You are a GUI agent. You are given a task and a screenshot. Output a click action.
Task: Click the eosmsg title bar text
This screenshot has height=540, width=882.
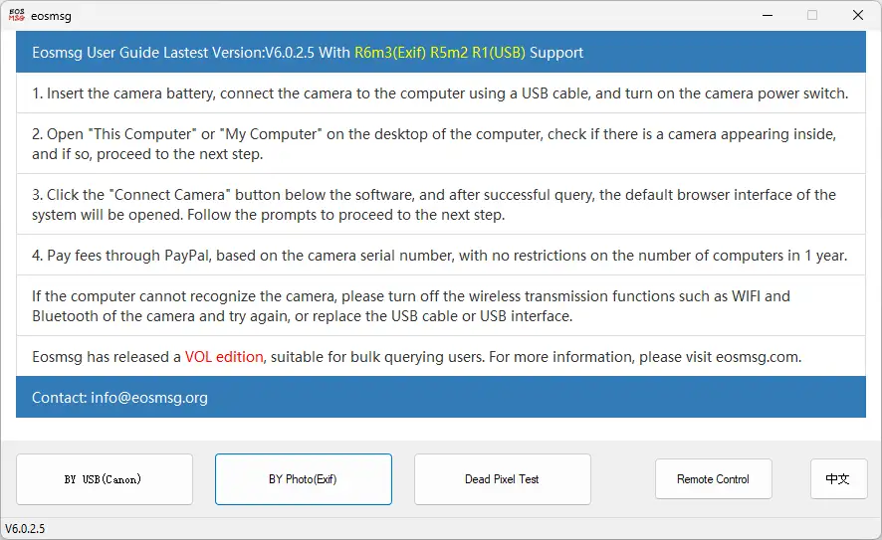click(x=51, y=16)
